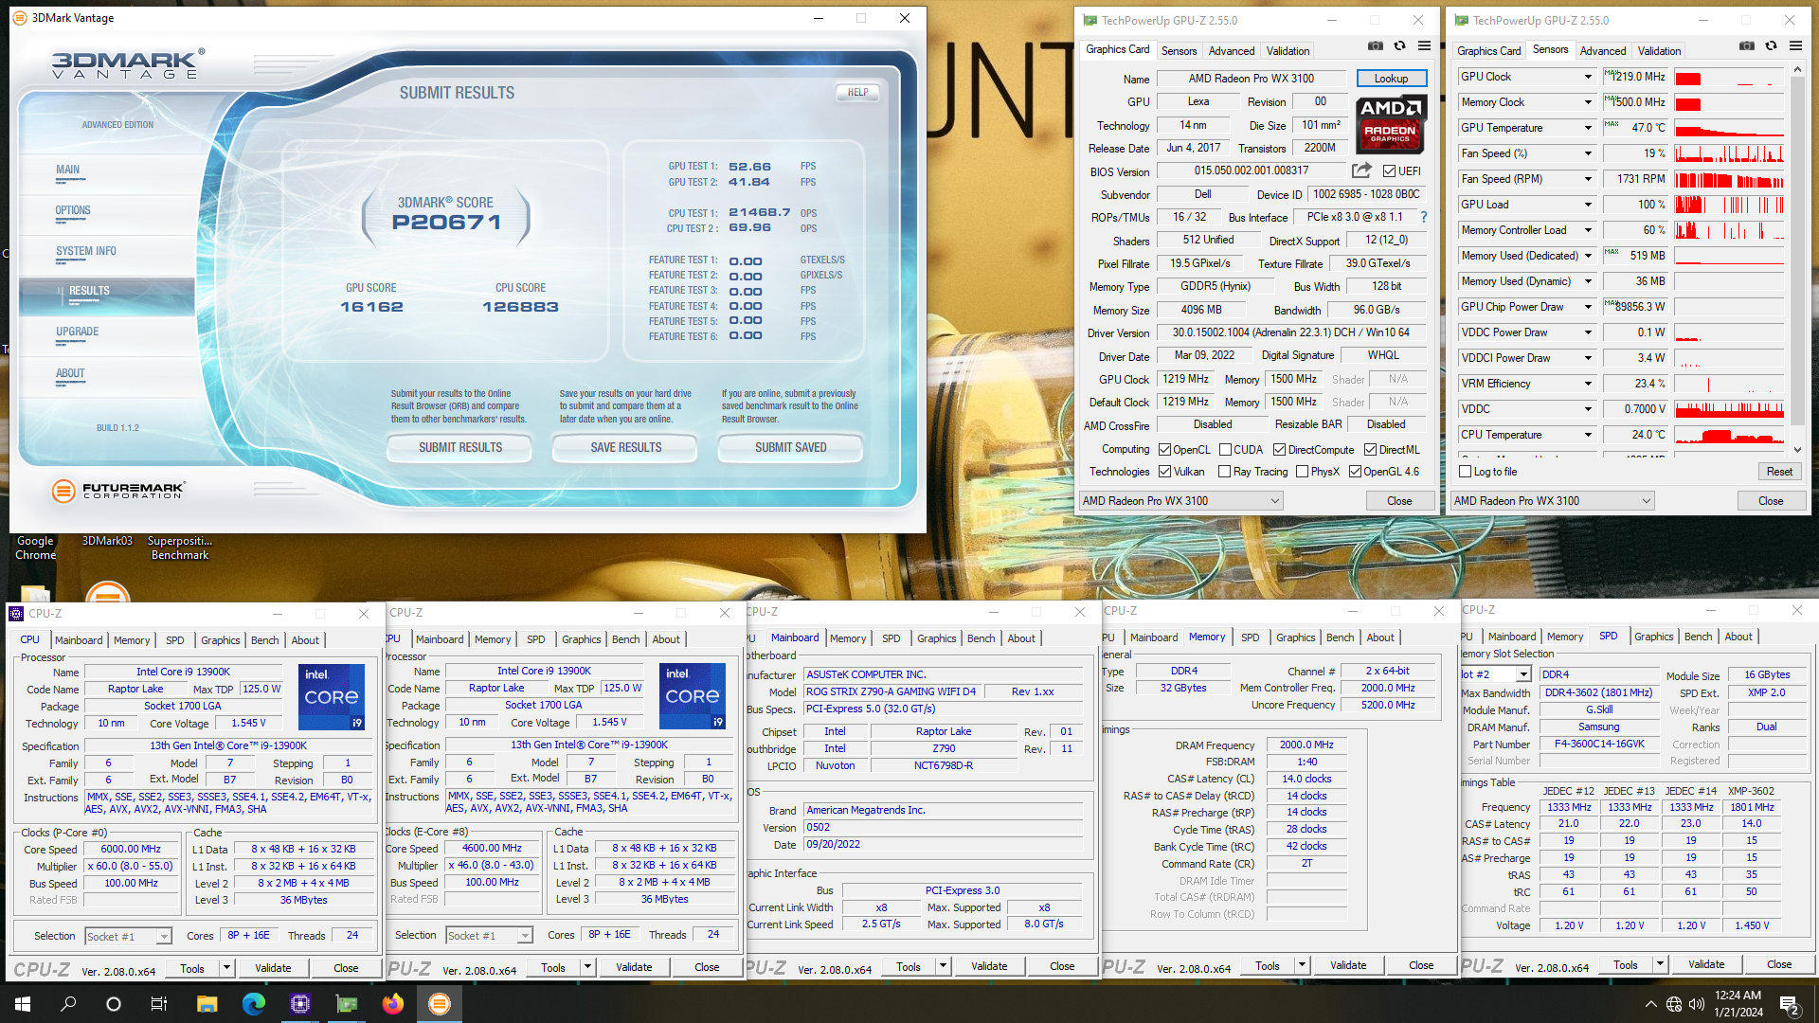The height and width of the screenshot is (1023, 1819).
Task: Click the Lookup button in GPU-Z
Action: 1391,79
